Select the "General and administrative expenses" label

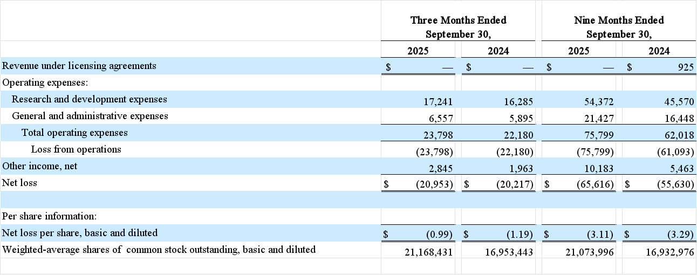click(x=90, y=116)
